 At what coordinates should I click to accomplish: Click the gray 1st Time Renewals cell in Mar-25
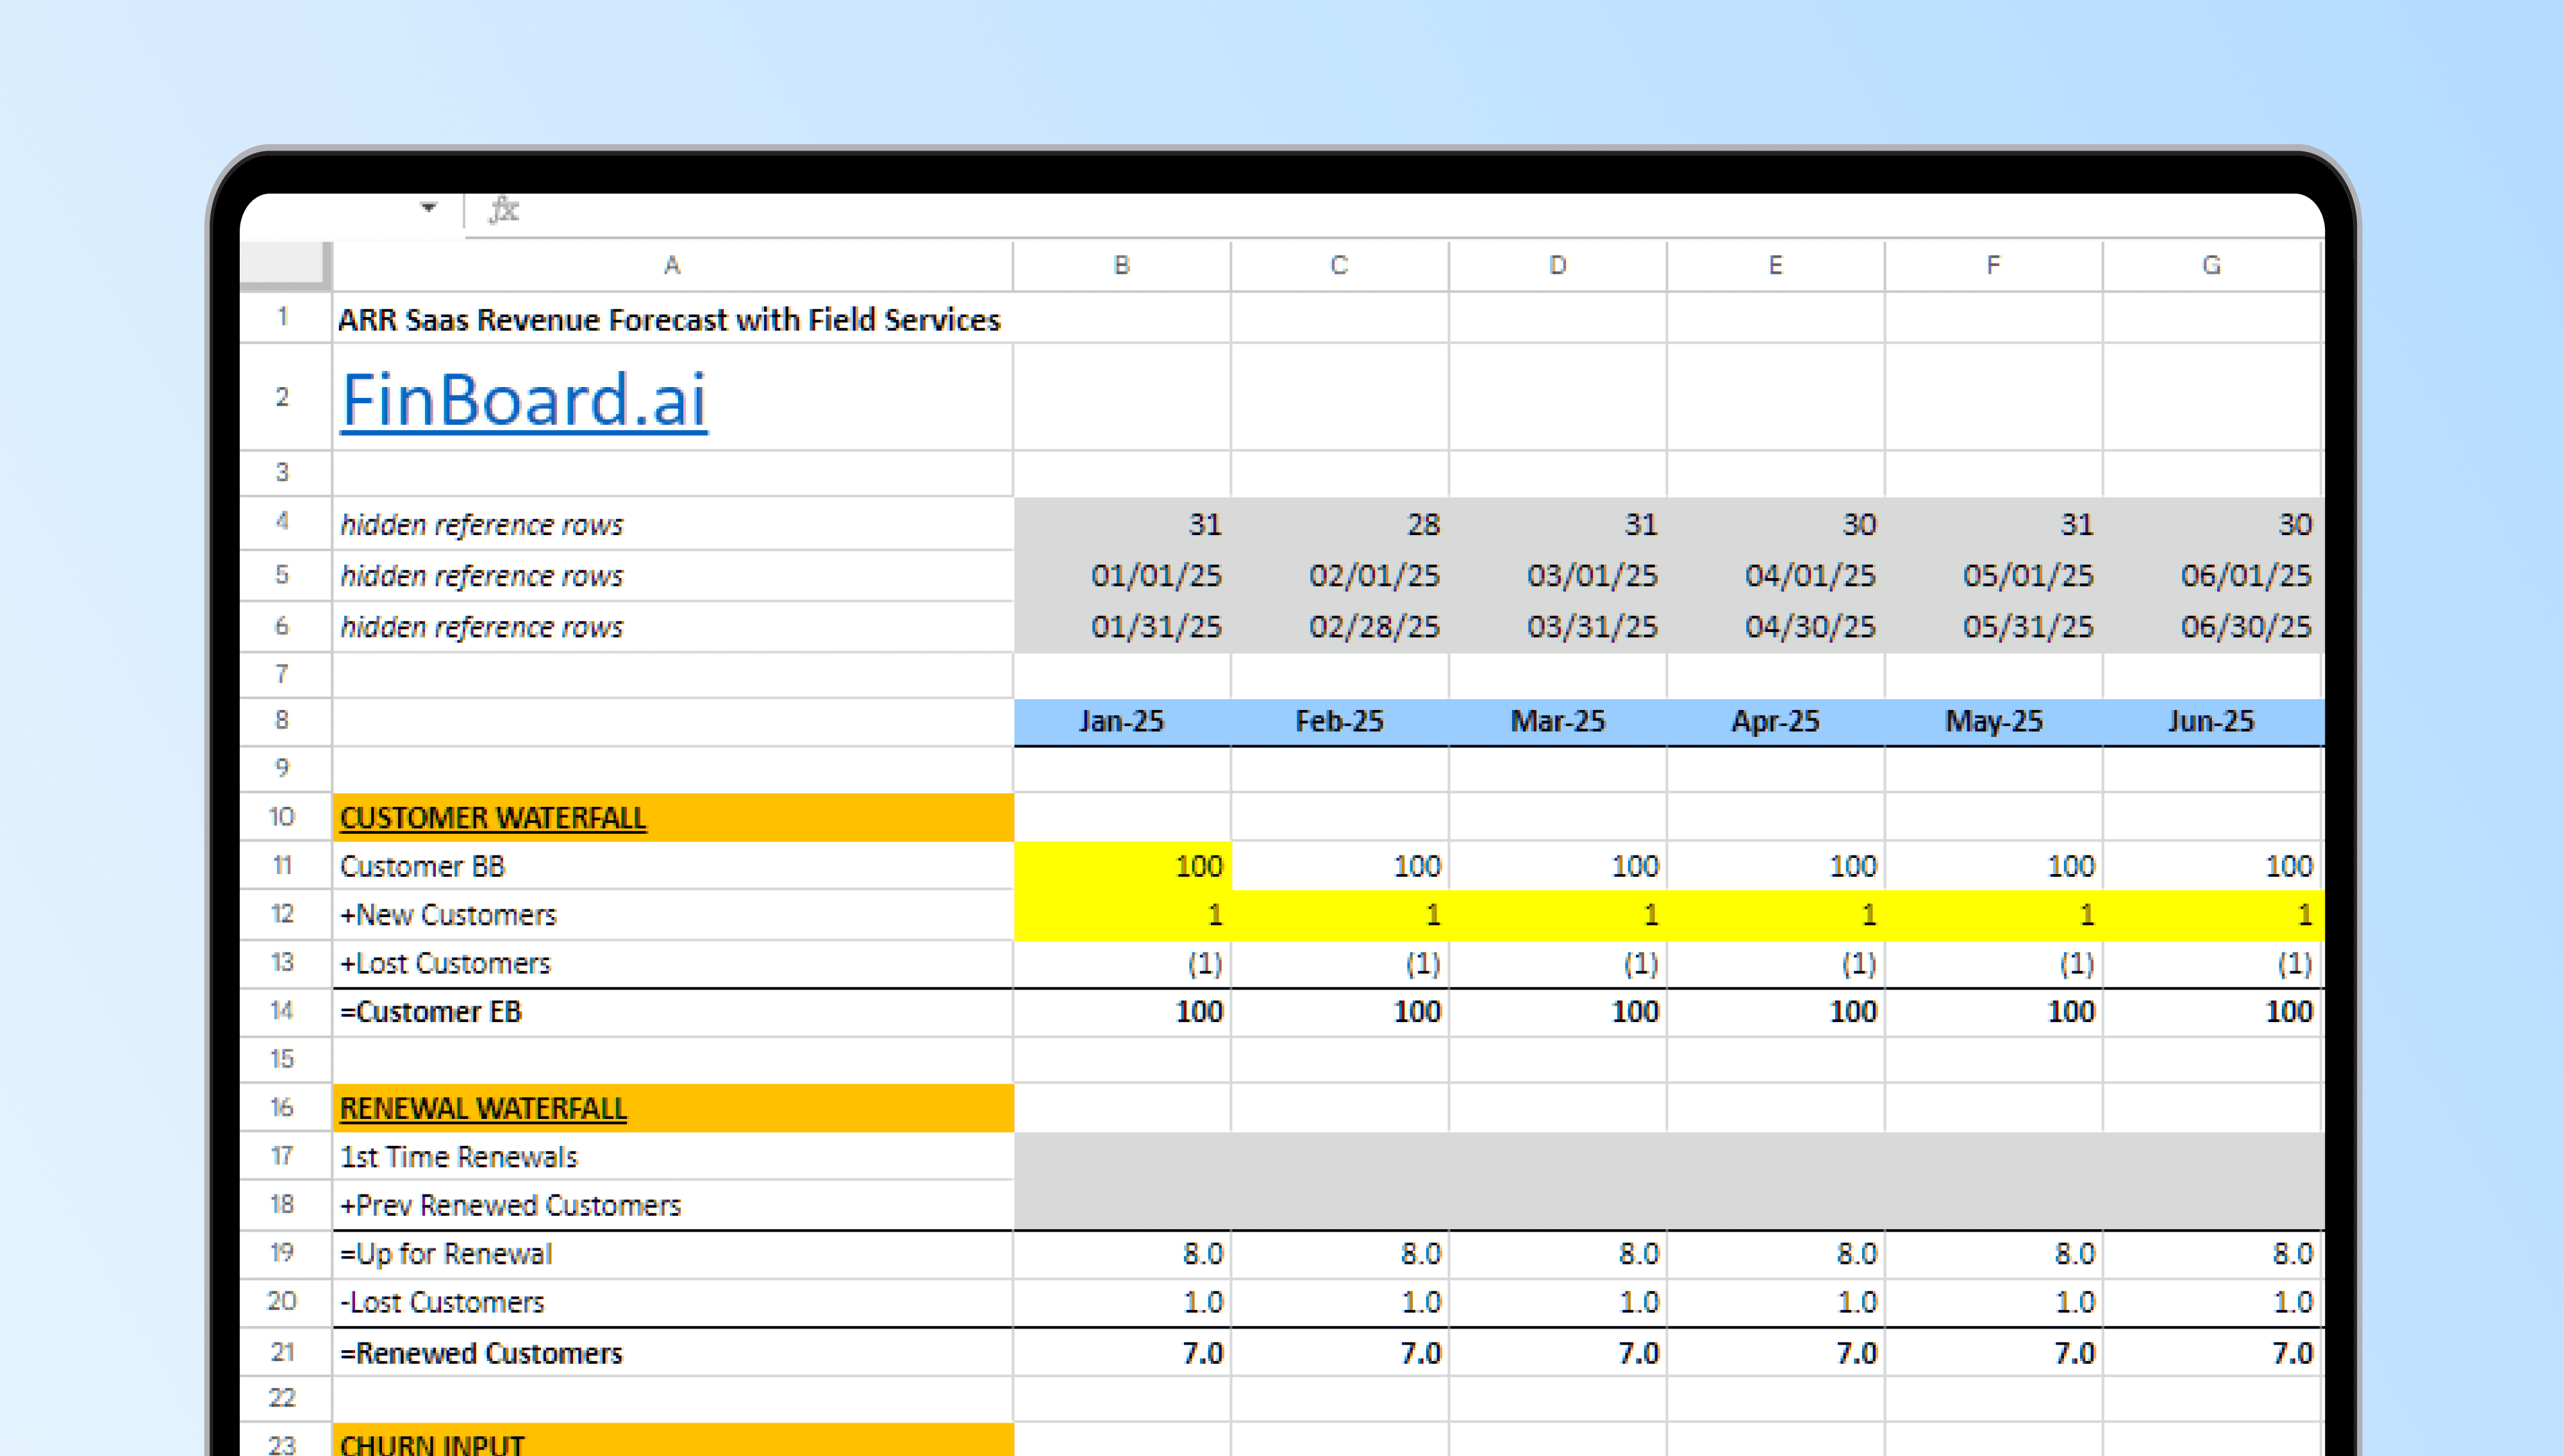pyautogui.click(x=1558, y=1156)
